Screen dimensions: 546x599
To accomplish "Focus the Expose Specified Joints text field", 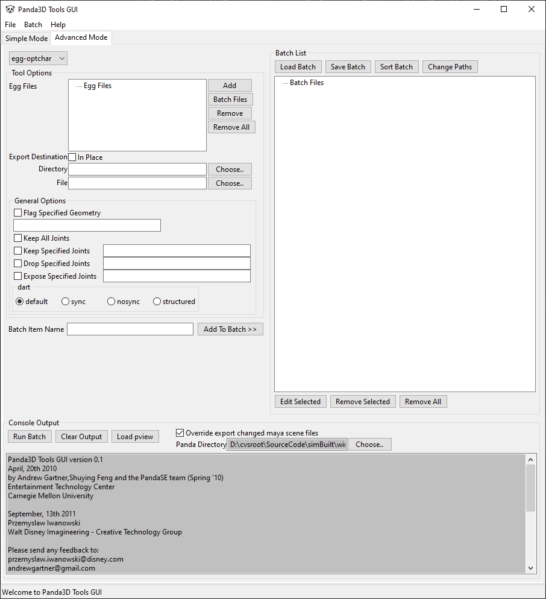I will [177, 276].
